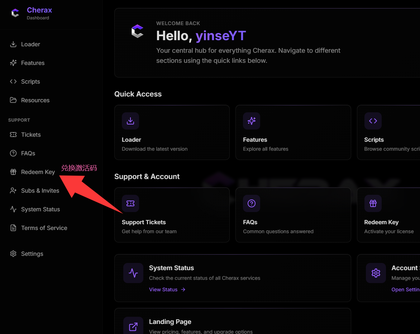Select Redeem Key in sidebar menu
The image size is (420, 334).
38,172
